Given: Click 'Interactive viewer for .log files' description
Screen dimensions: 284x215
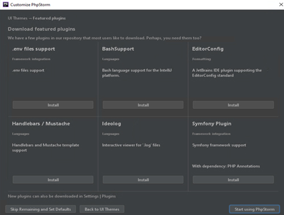Looking at the screenshot, I should (131, 145).
